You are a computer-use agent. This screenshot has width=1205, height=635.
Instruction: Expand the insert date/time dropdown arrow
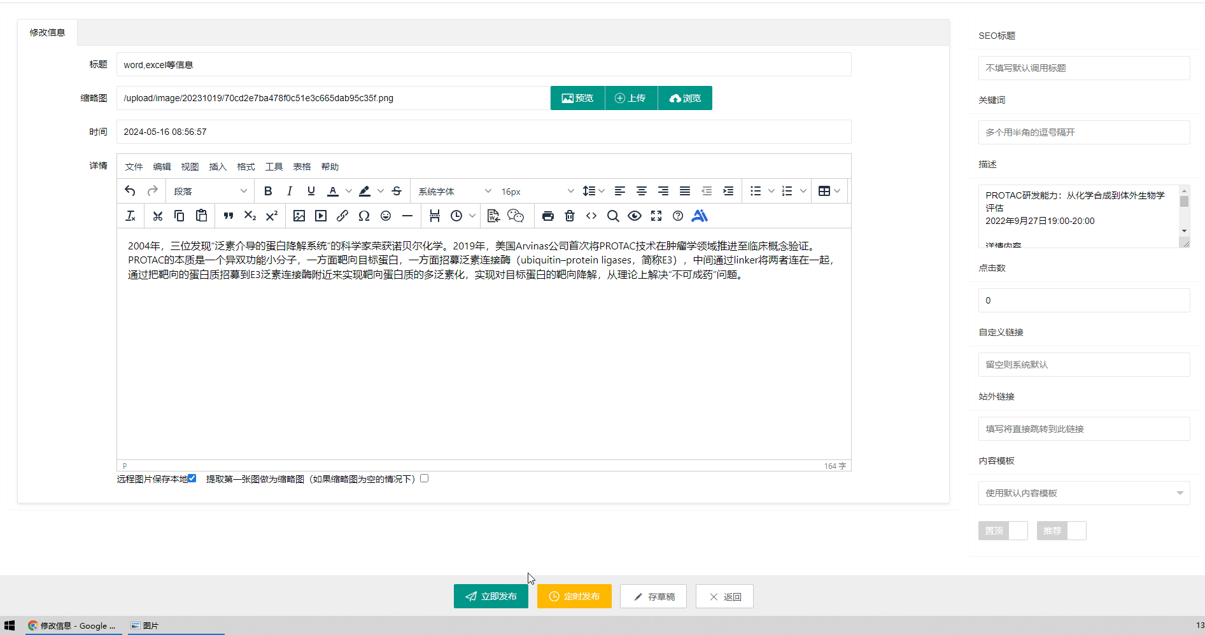tap(472, 216)
